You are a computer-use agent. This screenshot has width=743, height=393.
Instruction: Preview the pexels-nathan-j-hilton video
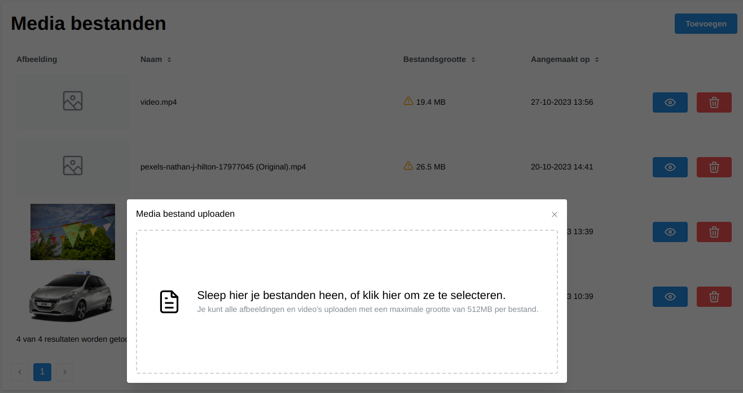(x=670, y=167)
